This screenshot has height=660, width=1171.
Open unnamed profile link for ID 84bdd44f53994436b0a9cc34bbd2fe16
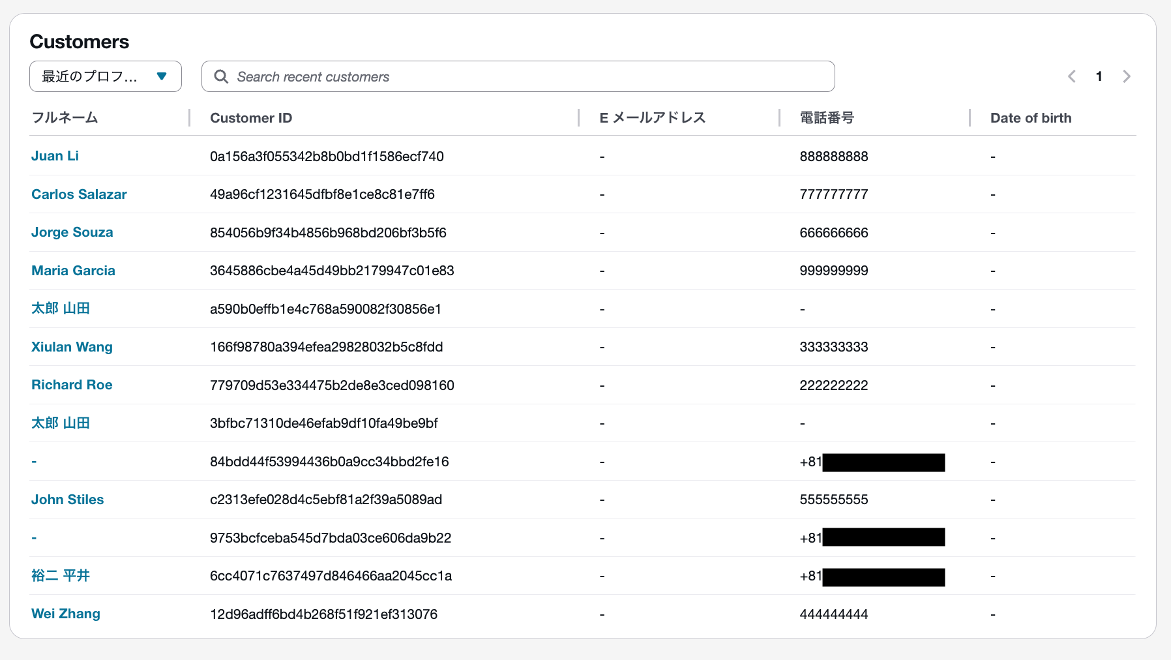point(34,462)
